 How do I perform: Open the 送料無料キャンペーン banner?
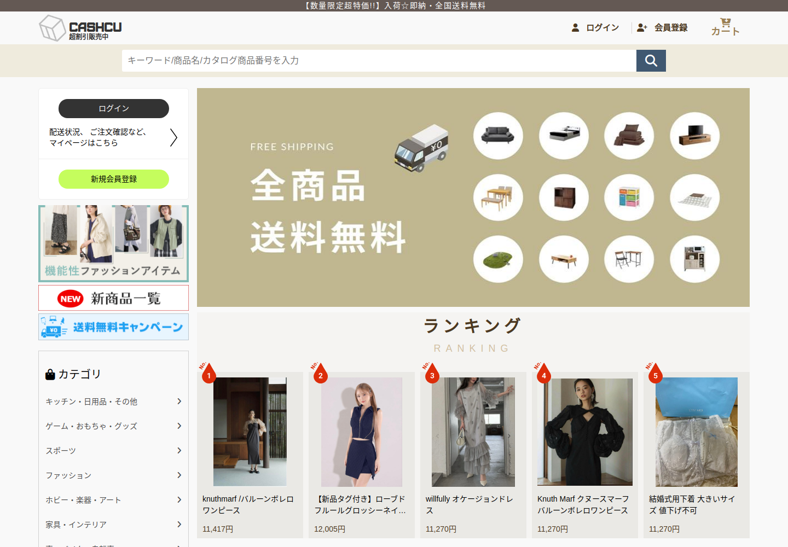tap(113, 327)
